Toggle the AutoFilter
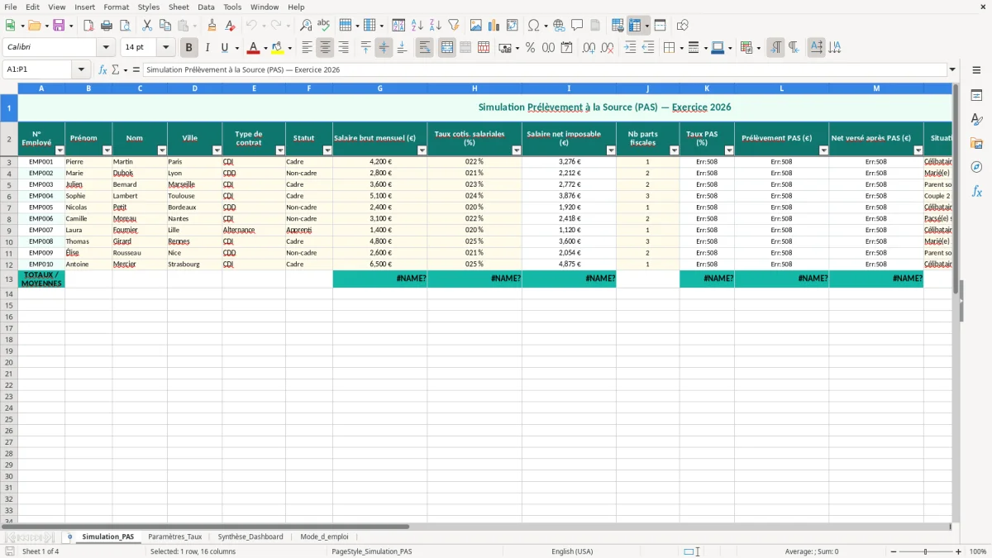Image resolution: width=992 pixels, height=558 pixels. [454, 26]
